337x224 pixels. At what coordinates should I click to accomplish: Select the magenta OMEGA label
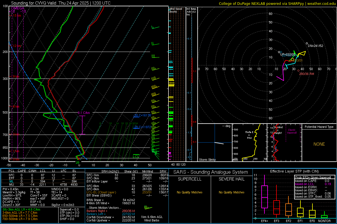pos(17,8)
